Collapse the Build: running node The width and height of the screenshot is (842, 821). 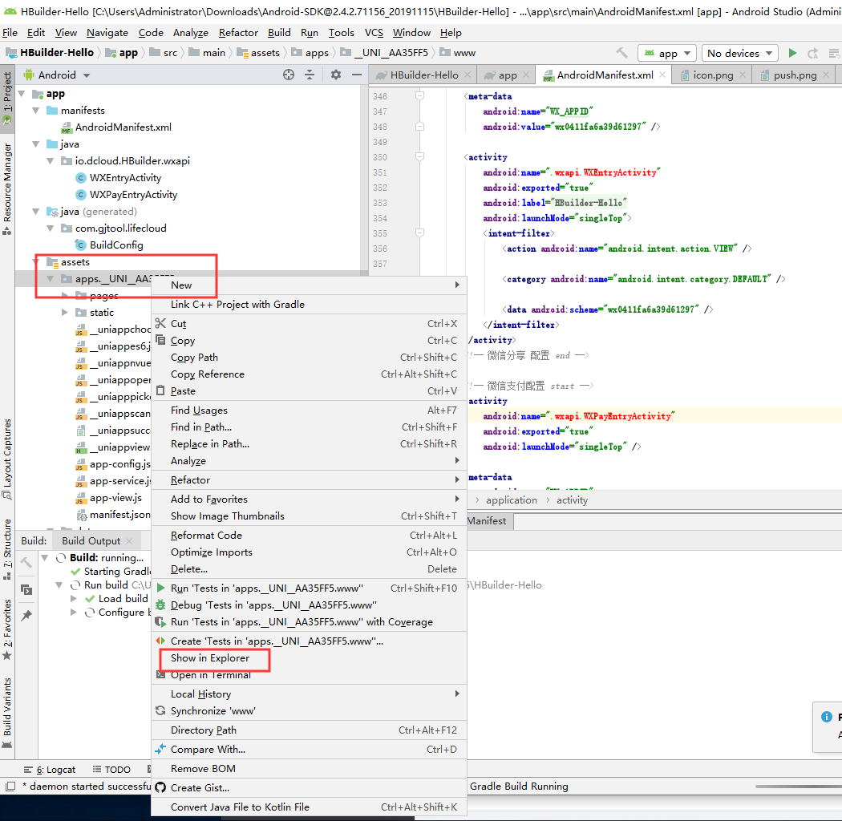pos(46,557)
